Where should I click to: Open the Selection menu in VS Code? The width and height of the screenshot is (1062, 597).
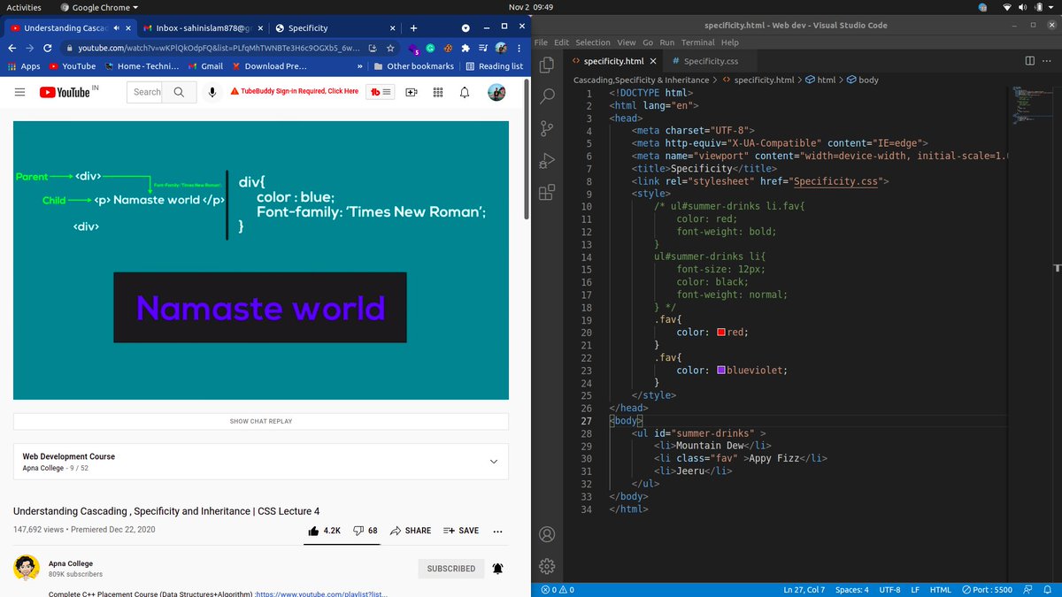pyautogui.click(x=592, y=42)
